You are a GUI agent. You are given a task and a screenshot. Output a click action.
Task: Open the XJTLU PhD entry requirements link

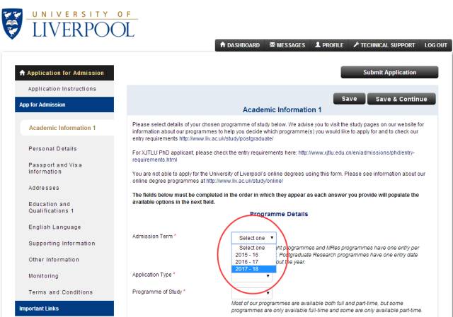click(273, 156)
